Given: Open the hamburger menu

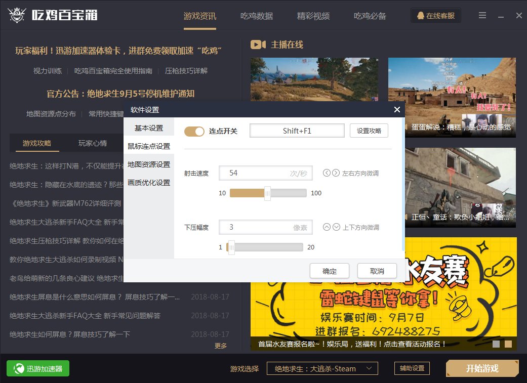Looking at the screenshot, I should coord(482,15).
